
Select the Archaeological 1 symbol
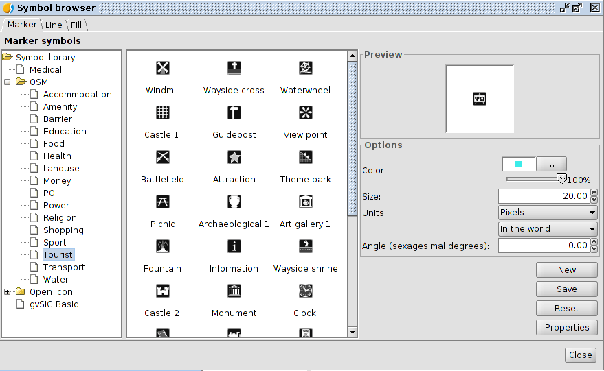pyautogui.click(x=234, y=202)
